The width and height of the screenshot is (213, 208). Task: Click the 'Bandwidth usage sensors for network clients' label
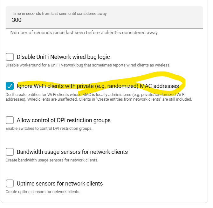(x=72, y=152)
